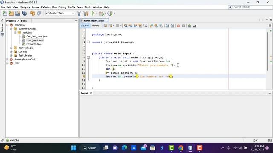Select formateS.java in project tree
The height and width of the screenshot is (153, 273).
(x=34, y=44)
